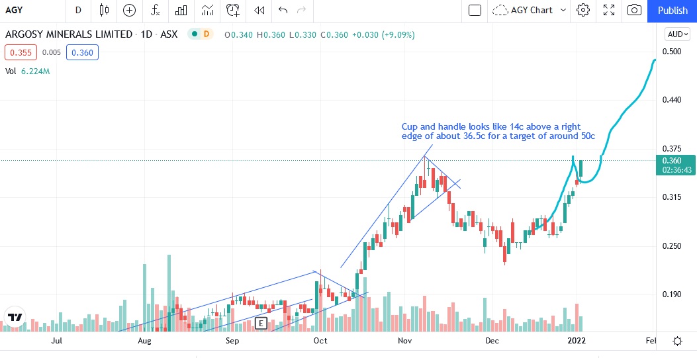This screenshot has height=358, width=697.
Task: Open the E earnings marker
Action: (261, 324)
